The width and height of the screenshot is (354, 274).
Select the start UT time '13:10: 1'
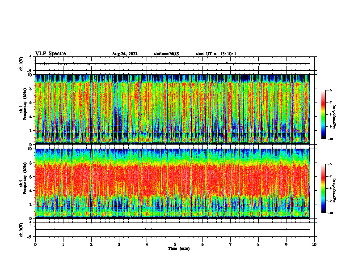(228, 54)
